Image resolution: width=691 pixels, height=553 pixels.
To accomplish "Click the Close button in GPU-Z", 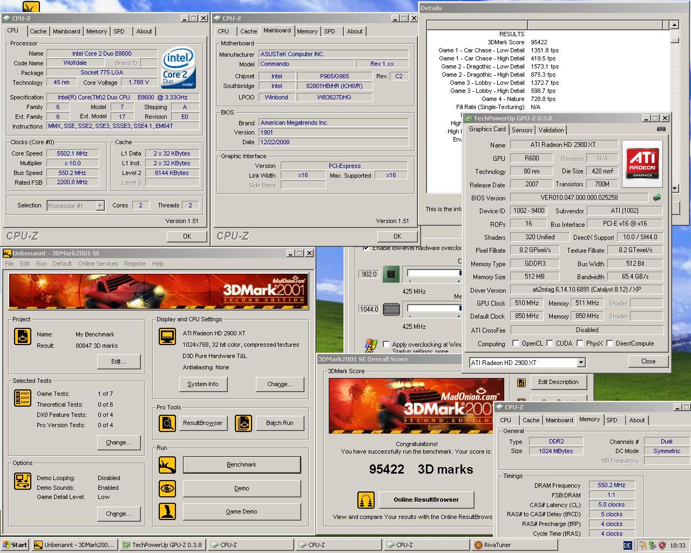I will point(648,361).
